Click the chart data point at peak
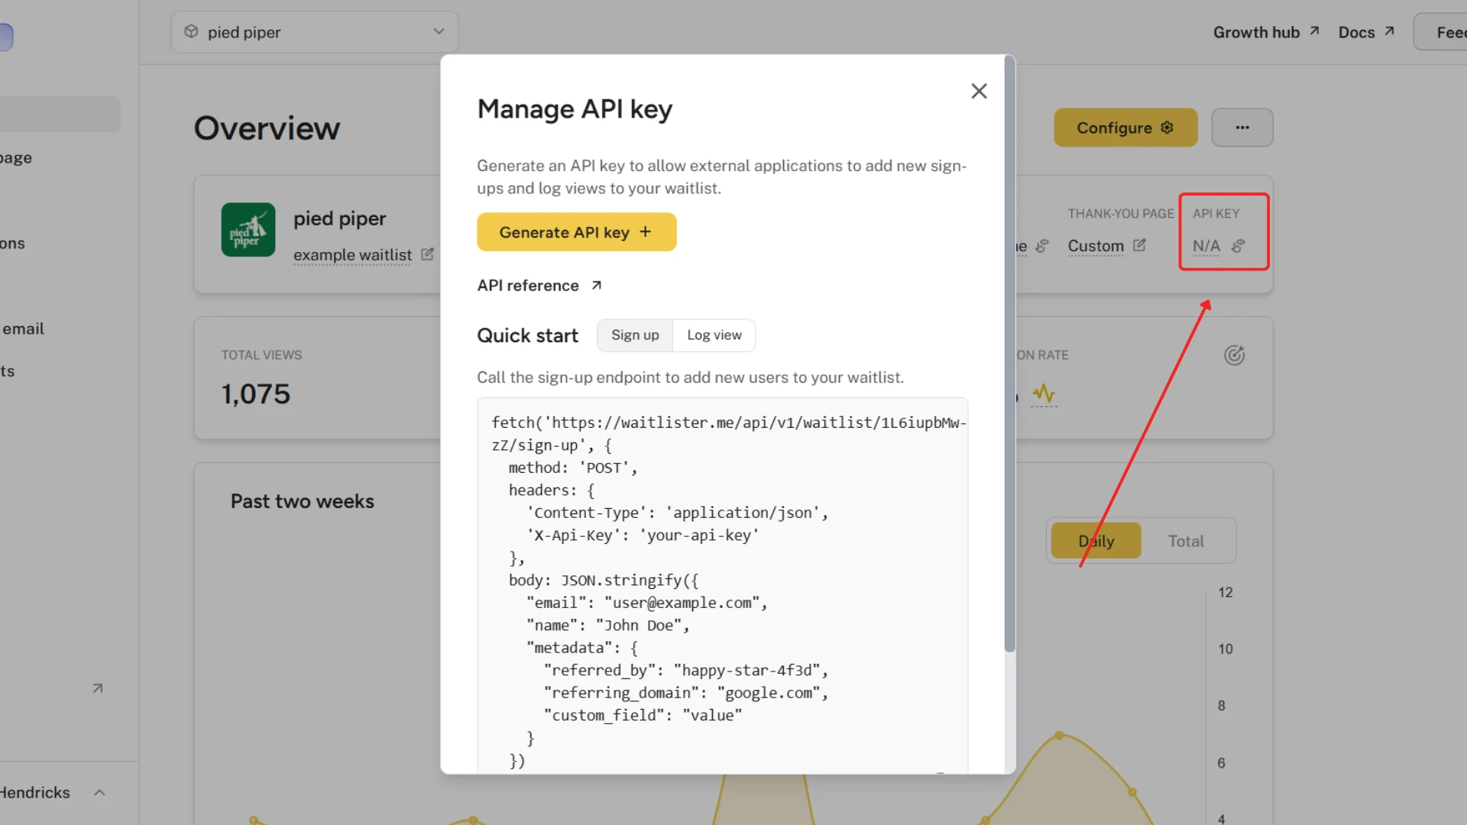The height and width of the screenshot is (825, 1467). tap(1059, 736)
